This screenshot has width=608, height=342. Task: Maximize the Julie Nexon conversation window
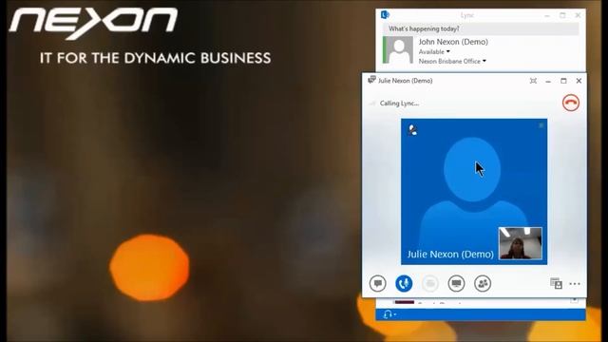click(x=563, y=81)
